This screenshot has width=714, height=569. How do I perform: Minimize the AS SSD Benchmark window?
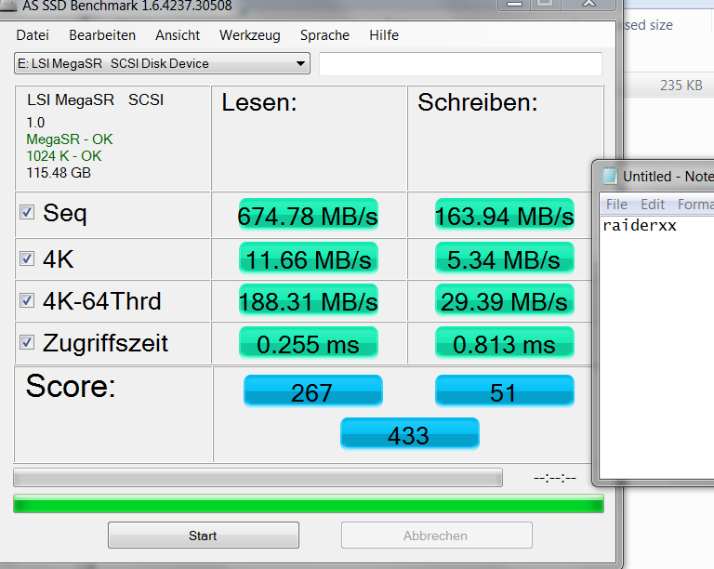[514, 4]
